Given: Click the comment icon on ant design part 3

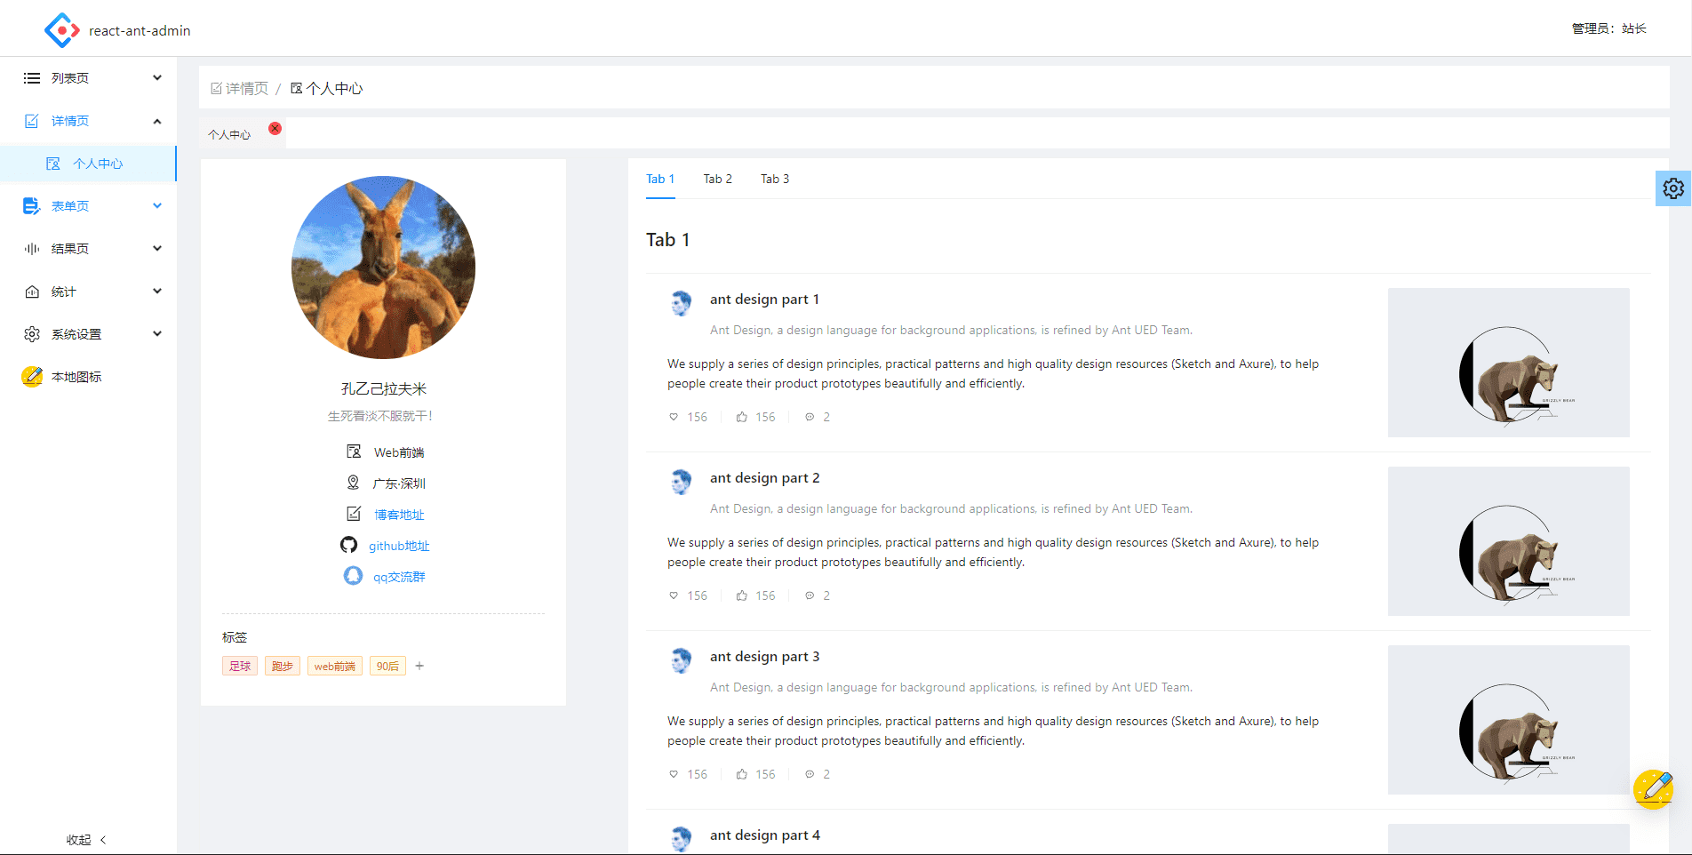Looking at the screenshot, I should coord(810,774).
